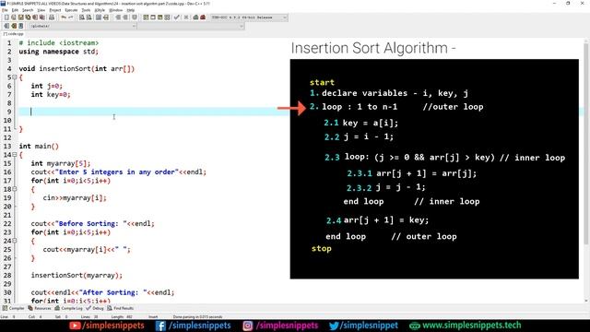590x332 pixels.
Task: Collapse the for-loop fold at line 24
Action: pyautogui.click(x=15, y=241)
